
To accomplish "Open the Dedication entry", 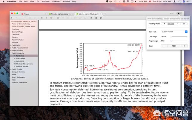I will pos(16,35).
